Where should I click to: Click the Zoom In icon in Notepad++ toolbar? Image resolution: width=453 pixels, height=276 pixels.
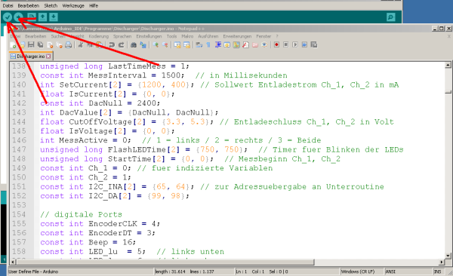tap(156, 44)
